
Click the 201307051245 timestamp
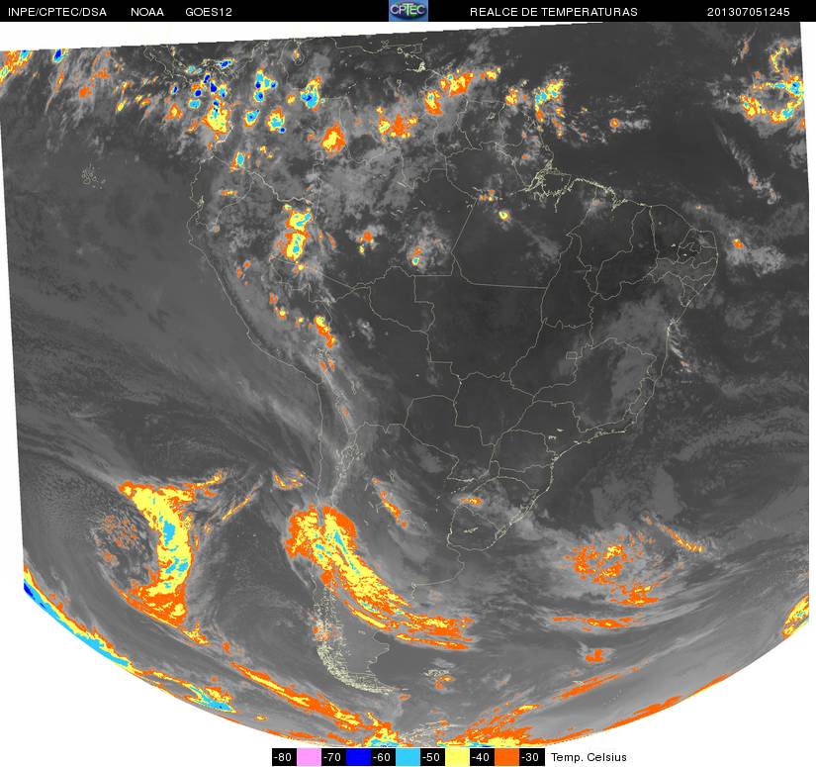[749, 12]
